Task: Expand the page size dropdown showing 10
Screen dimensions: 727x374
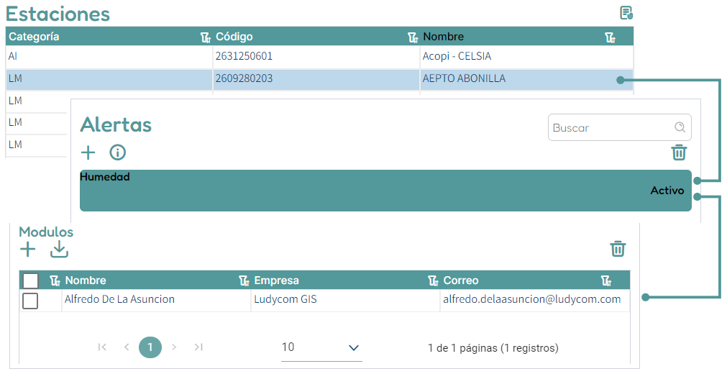Action: pos(321,347)
